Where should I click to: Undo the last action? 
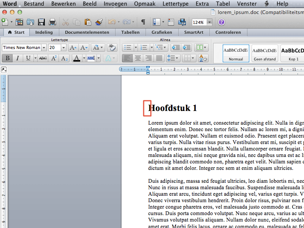[112, 22]
